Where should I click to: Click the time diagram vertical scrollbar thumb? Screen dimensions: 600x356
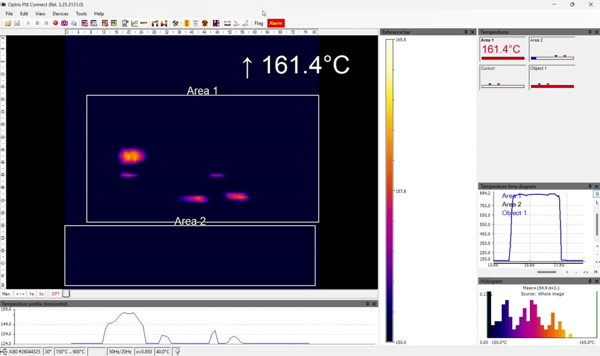coord(597,224)
